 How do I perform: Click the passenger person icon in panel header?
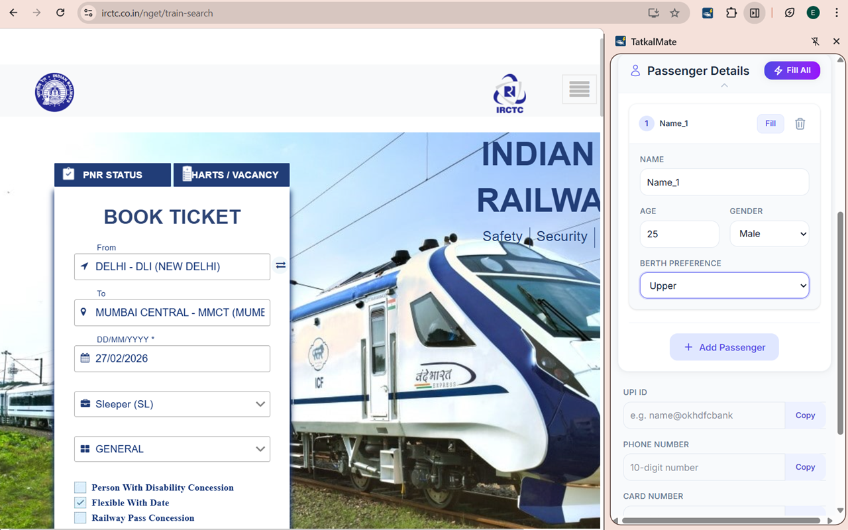click(x=635, y=71)
